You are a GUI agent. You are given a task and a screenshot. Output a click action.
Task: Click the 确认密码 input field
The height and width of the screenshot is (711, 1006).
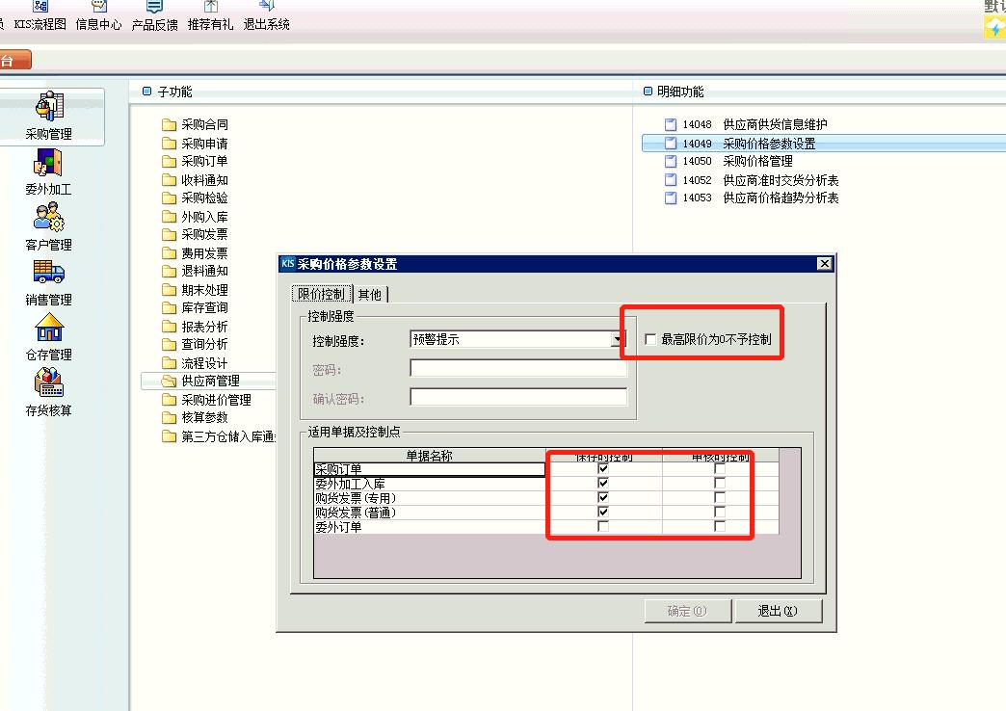(x=518, y=397)
